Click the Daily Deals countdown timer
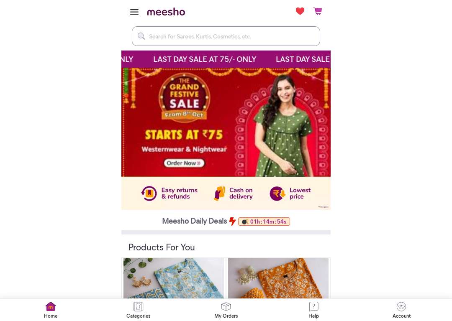This screenshot has height=321, width=452. pyautogui.click(x=264, y=222)
